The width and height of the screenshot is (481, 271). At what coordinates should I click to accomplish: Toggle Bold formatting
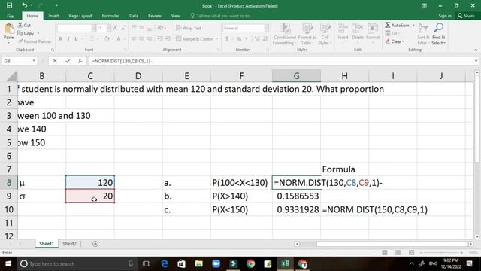[x=60, y=38]
